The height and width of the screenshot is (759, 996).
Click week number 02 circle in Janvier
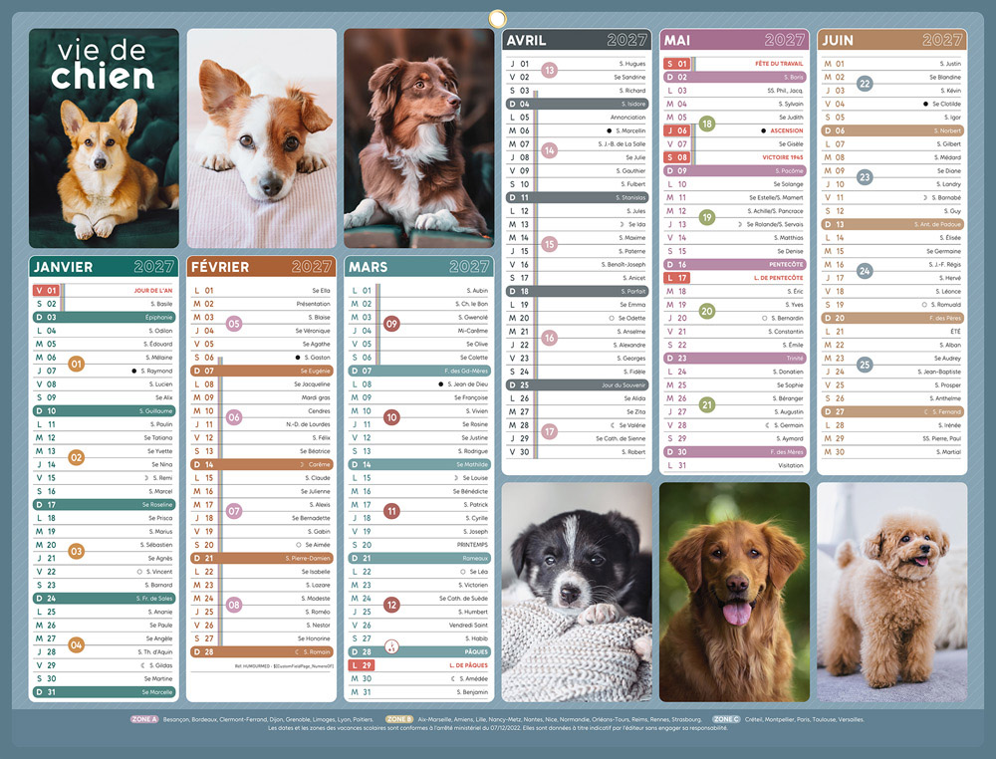(x=77, y=457)
